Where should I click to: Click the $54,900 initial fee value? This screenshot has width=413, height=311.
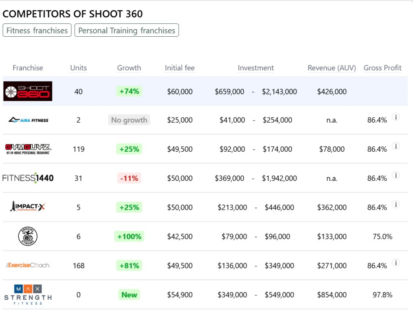coord(180,295)
